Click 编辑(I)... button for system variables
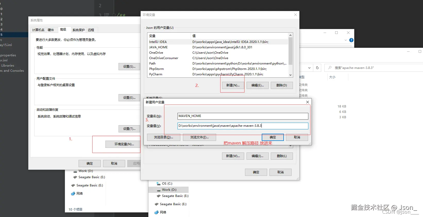Viewport: 423px width, 217px height. [x=257, y=156]
